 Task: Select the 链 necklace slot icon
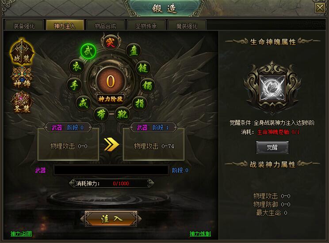pyautogui.click(x=143, y=68)
